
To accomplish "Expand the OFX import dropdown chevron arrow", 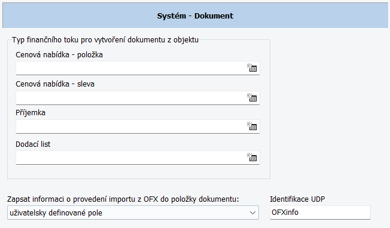I will click(252, 213).
